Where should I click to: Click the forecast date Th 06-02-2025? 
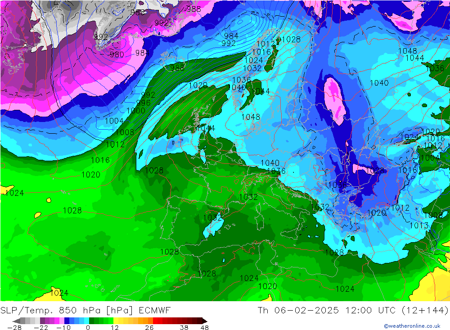coord(298,310)
